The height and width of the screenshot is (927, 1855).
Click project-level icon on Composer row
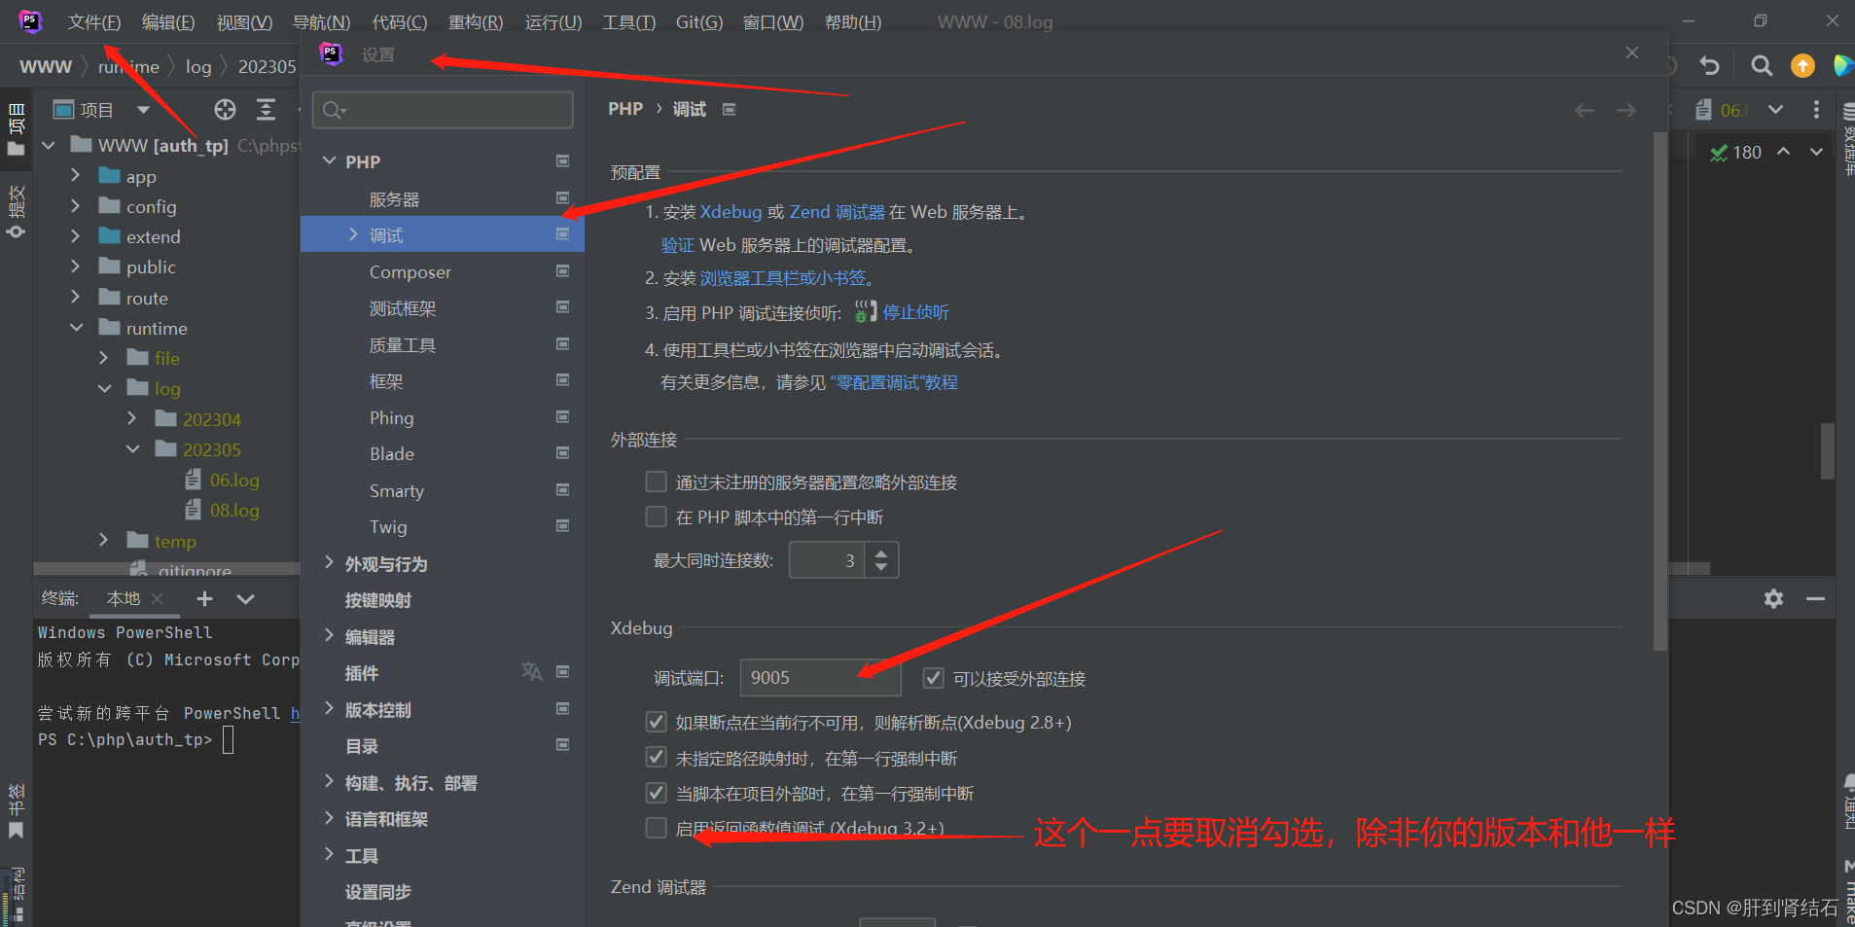(562, 270)
